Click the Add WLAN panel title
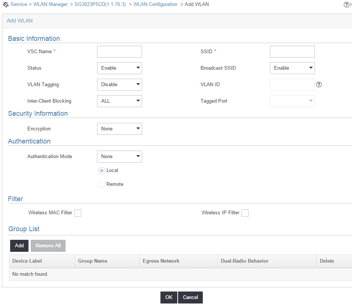The height and width of the screenshot is (305, 352). coord(19,21)
